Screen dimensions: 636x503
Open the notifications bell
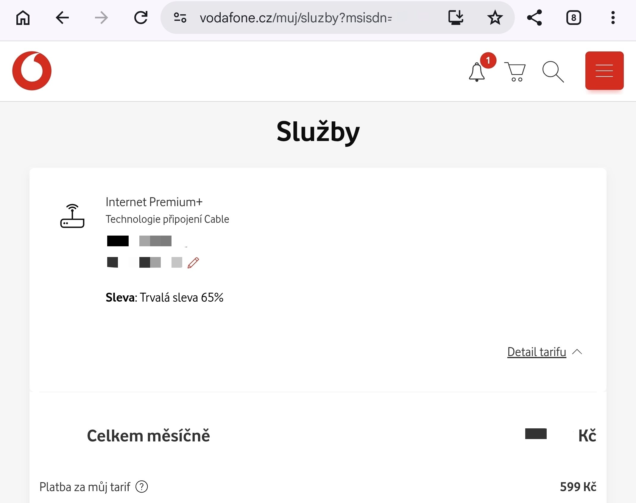coord(477,72)
